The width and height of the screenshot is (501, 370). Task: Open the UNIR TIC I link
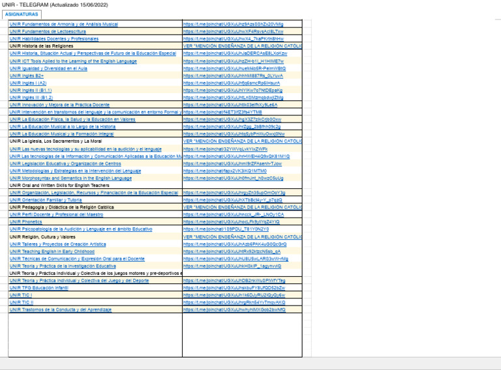click(x=21, y=295)
